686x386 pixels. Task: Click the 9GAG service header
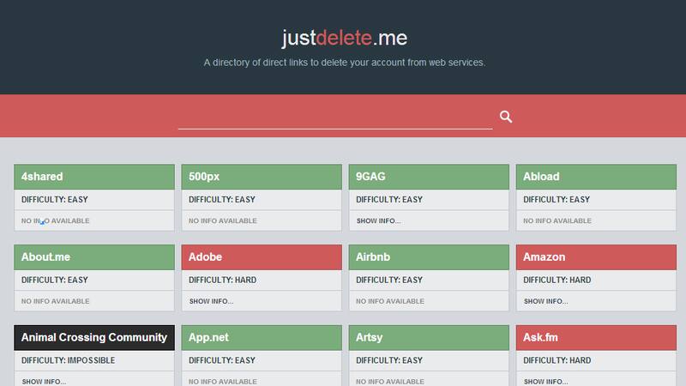coord(428,177)
